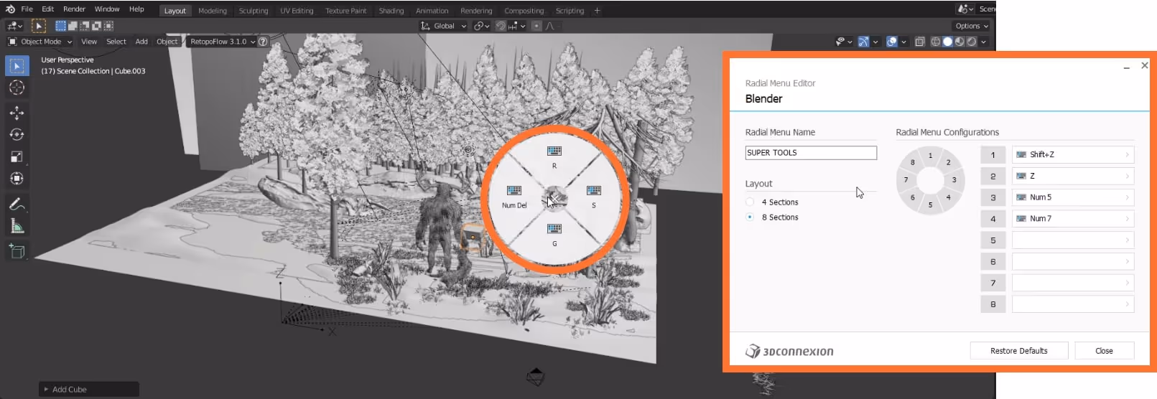Open the Num 5 slot 3 assignment
1157x399 pixels.
pos(1073,197)
